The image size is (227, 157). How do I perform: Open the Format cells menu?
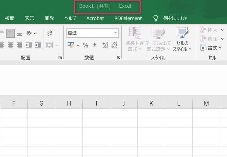click(x=211, y=48)
